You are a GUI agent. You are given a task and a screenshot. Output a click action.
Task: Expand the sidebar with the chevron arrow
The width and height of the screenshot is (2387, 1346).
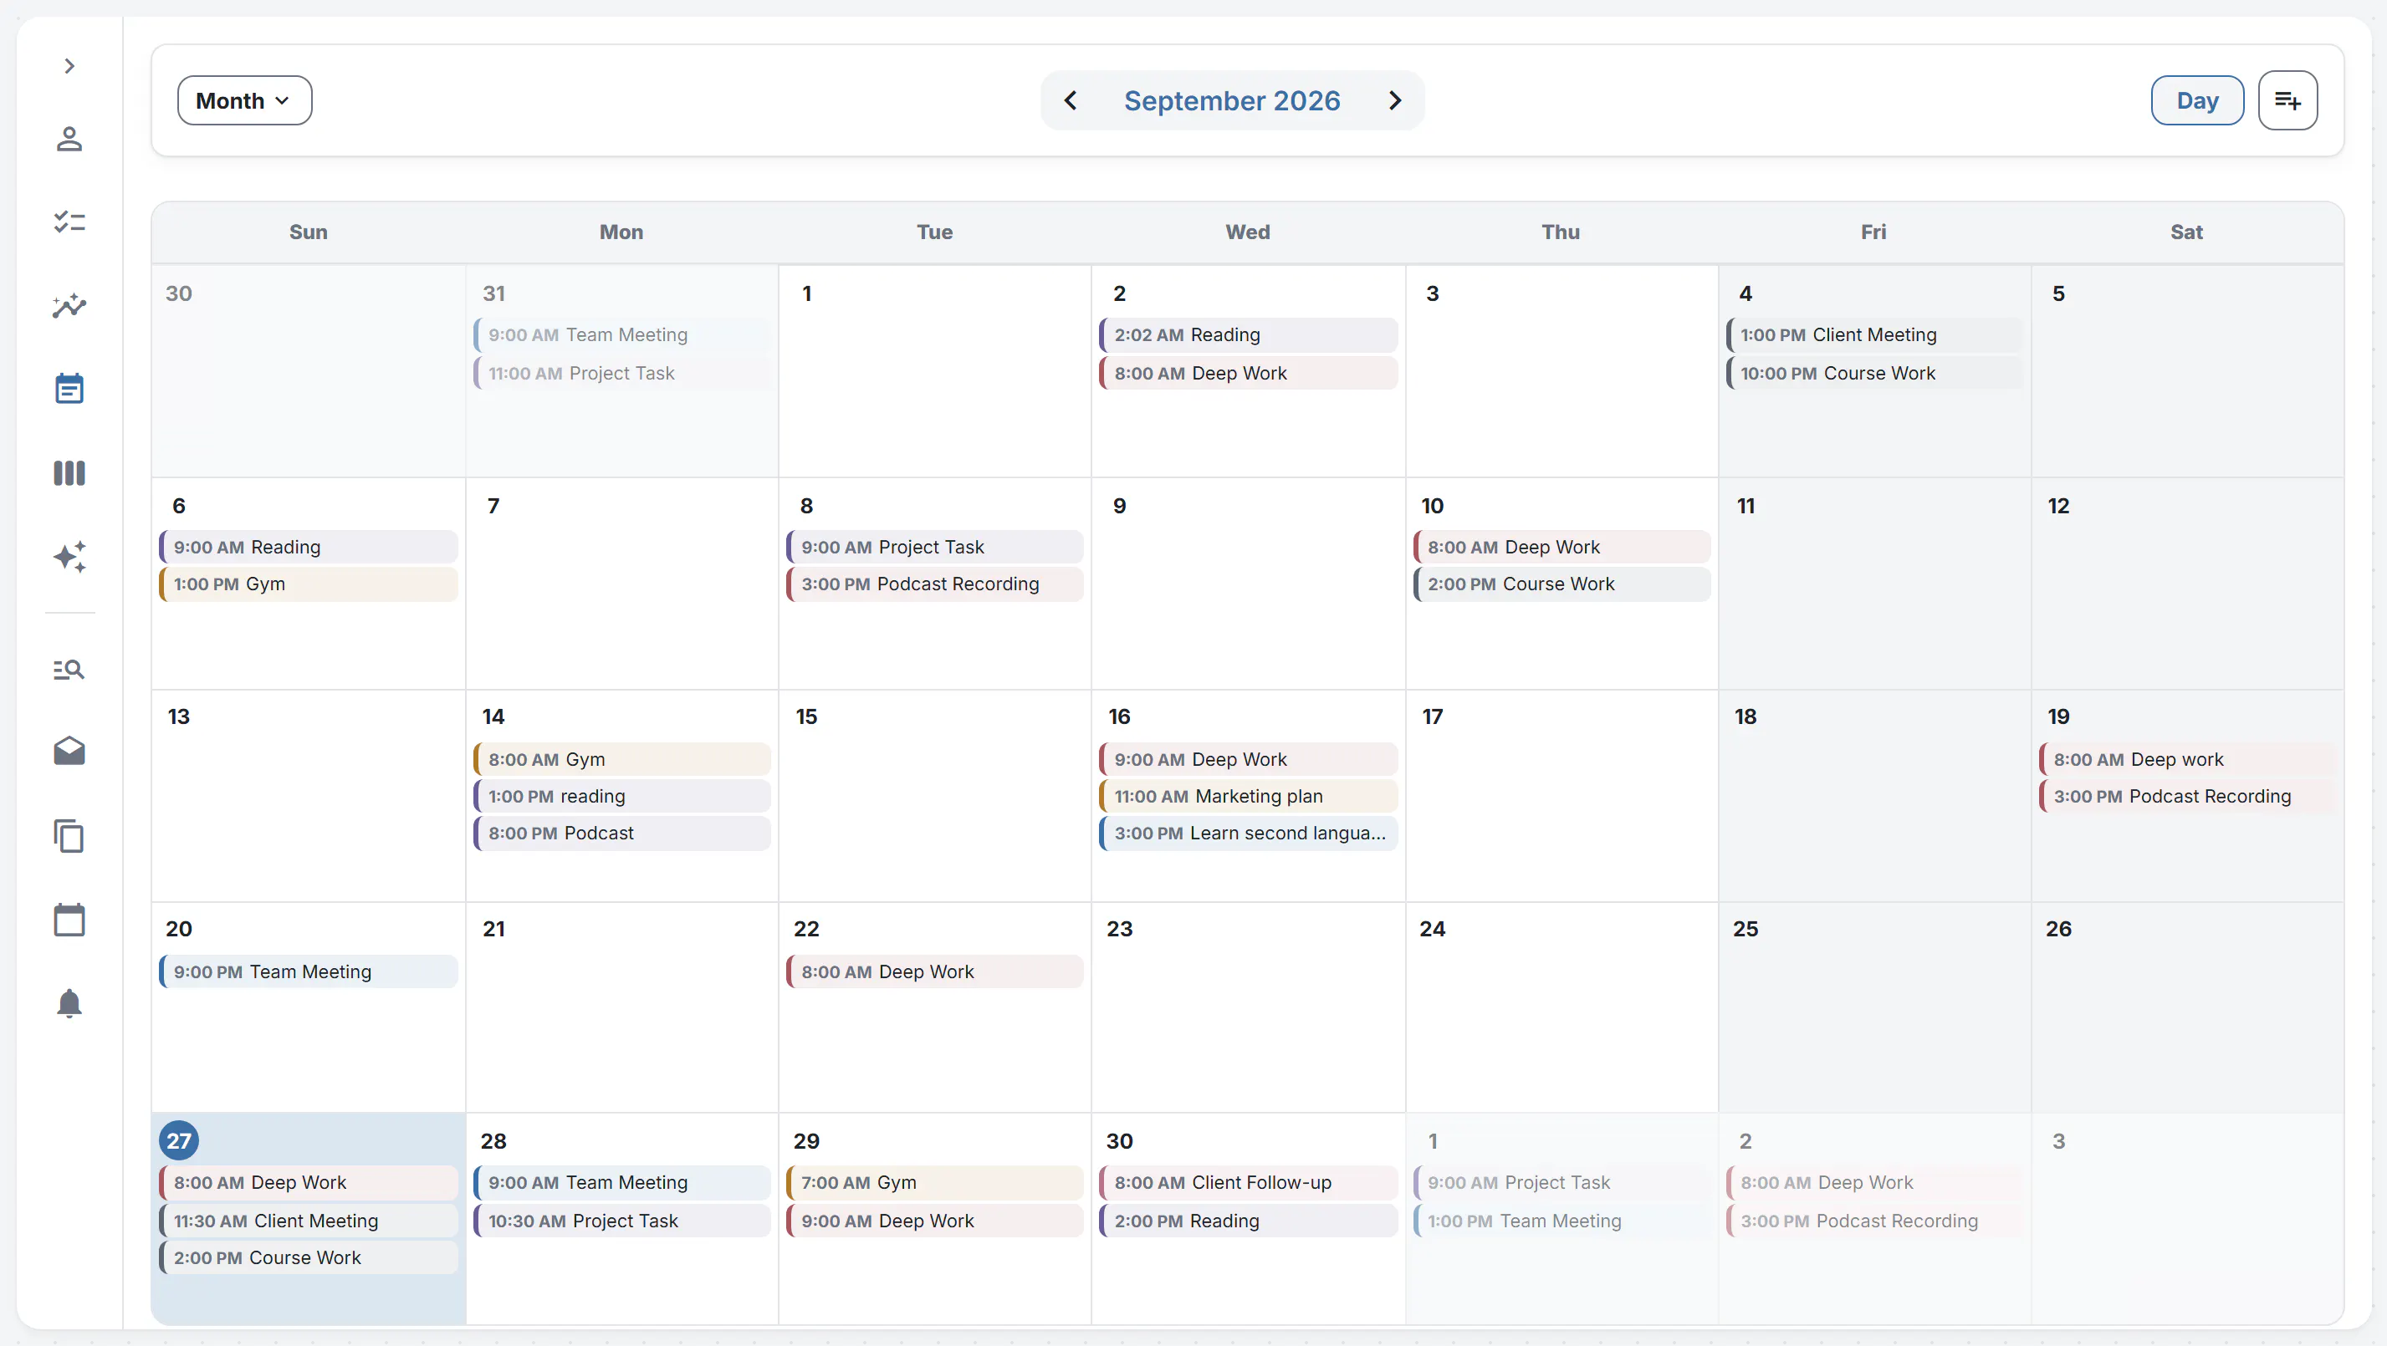pyautogui.click(x=69, y=66)
